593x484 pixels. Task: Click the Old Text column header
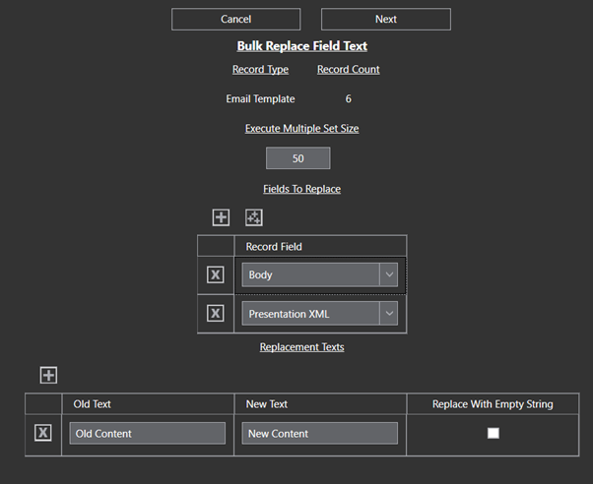pyautogui.click(x=95, y=404)
